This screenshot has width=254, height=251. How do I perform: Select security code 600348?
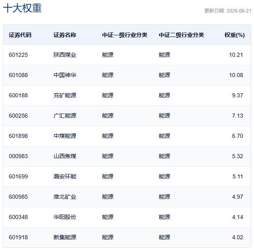coord(18,217)
